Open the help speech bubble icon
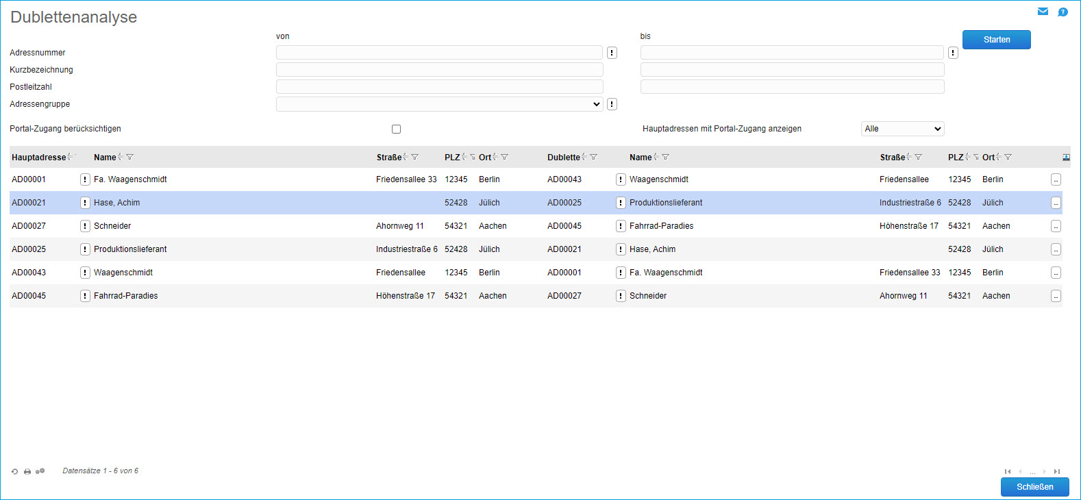1081x500 pixels. pyautogui.click(x=1063, y=12)
